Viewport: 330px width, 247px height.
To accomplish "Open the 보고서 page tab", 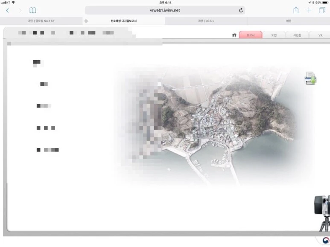I will 251,35.
